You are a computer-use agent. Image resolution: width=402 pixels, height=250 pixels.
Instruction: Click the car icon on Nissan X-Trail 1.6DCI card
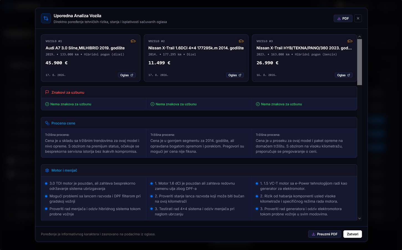[241, 41]
